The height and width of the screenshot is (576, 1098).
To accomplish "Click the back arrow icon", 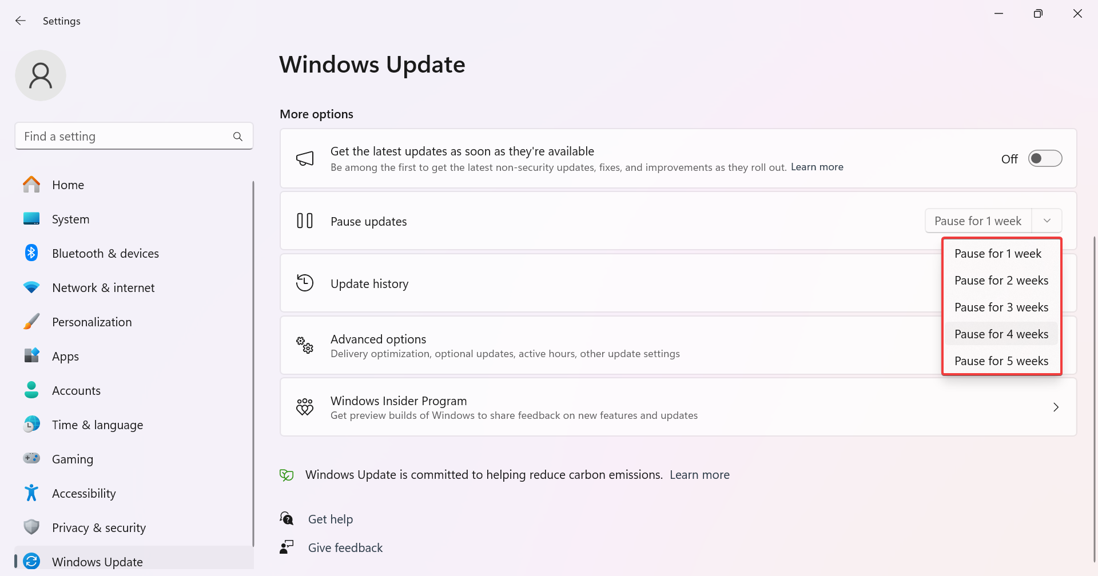I will click(x=21, y=21).
